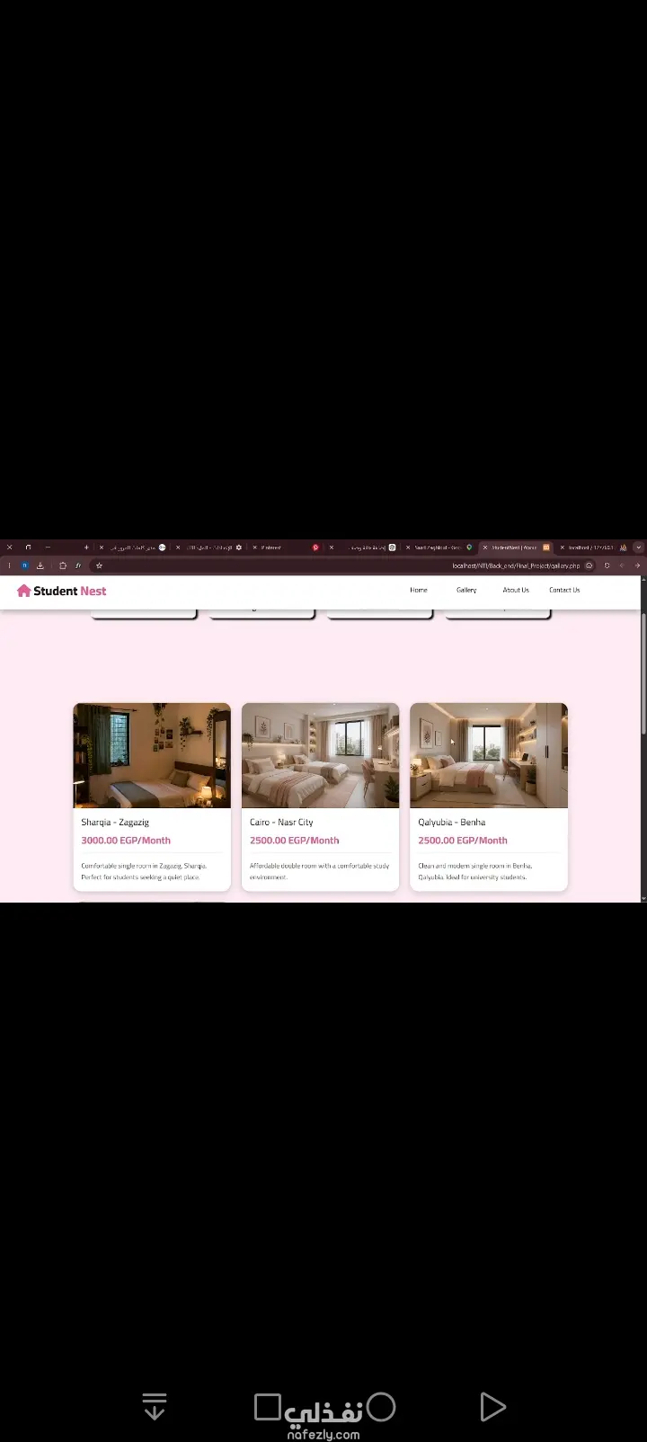This screenshot has width=647, height=1442.
Task: Switch to the localhost phpMyAdmin tab
Action: point(593,547)
